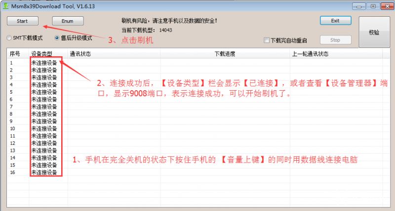
Task: Click the 上一轮通讯状态 column header
Action: pos(336,54)
